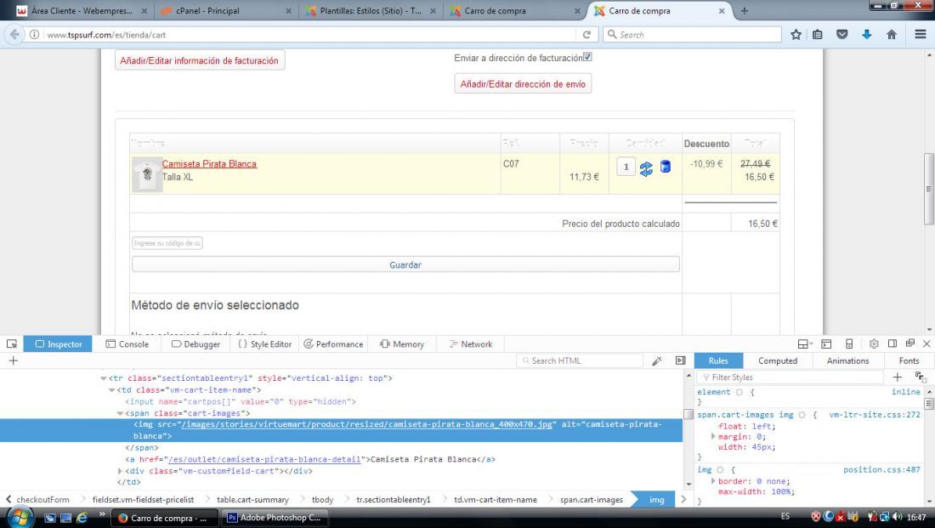
Task: Open vm-ltr-site.css:272 source link
Action: point(874,415)
